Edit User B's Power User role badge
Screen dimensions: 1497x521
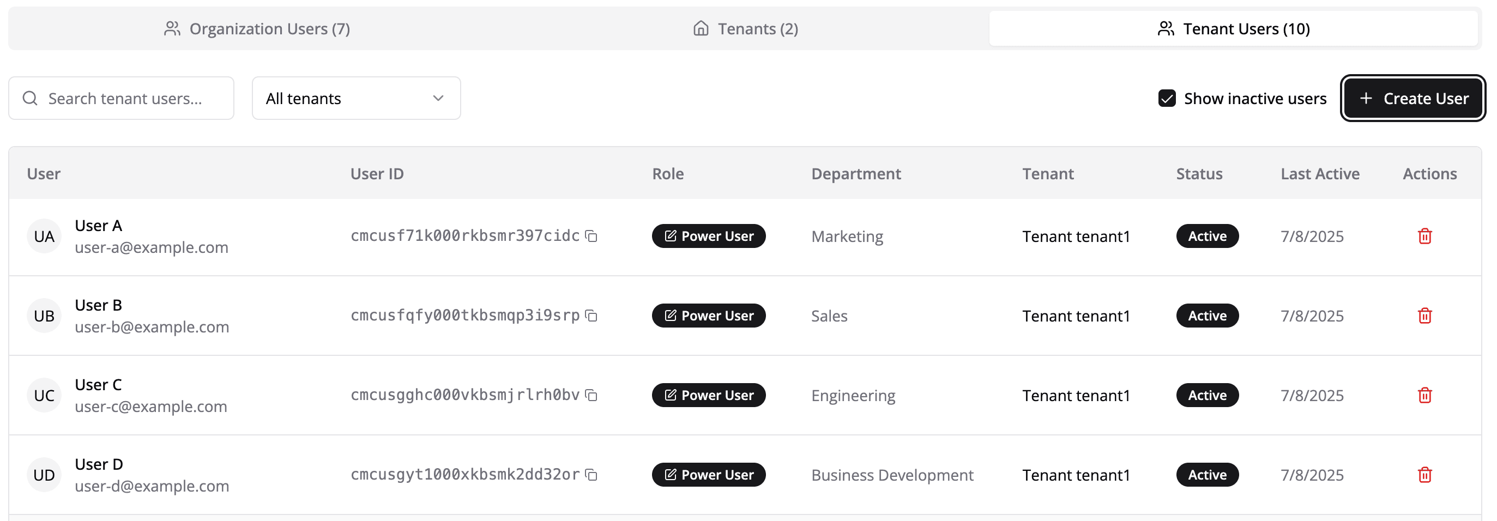708,316
